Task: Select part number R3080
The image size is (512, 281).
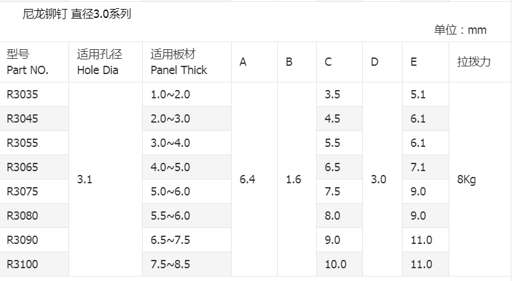Action: 22,216
